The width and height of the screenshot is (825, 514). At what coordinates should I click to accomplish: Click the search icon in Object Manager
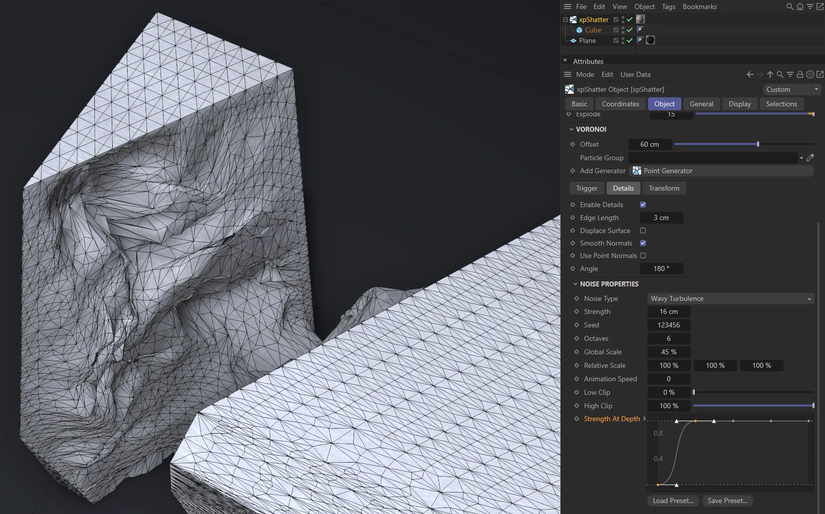[x=790, y=6]
